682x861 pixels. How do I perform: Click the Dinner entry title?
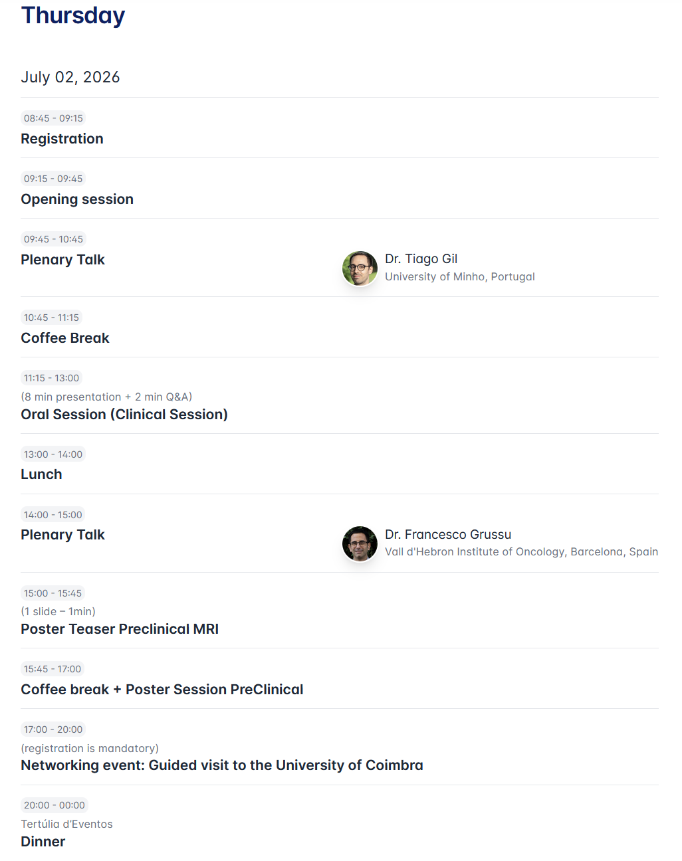click(43, 842)
